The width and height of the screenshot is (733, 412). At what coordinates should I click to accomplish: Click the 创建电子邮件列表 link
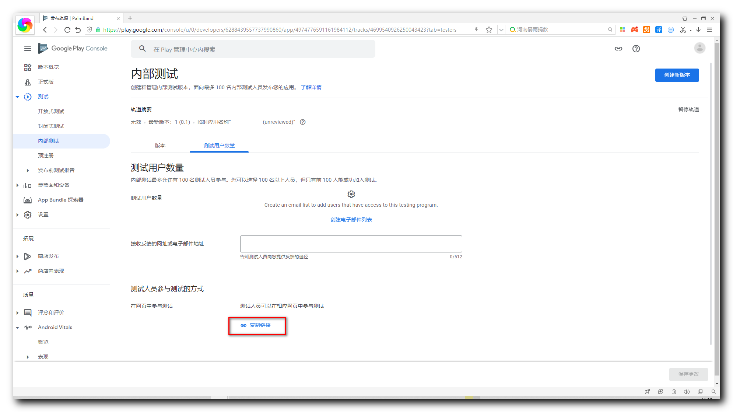point(351,220)
